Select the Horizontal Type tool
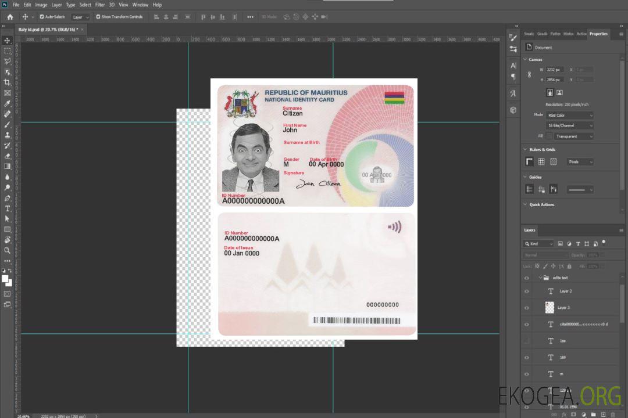Viewport: 628px width, 418px height. (7, 208)
